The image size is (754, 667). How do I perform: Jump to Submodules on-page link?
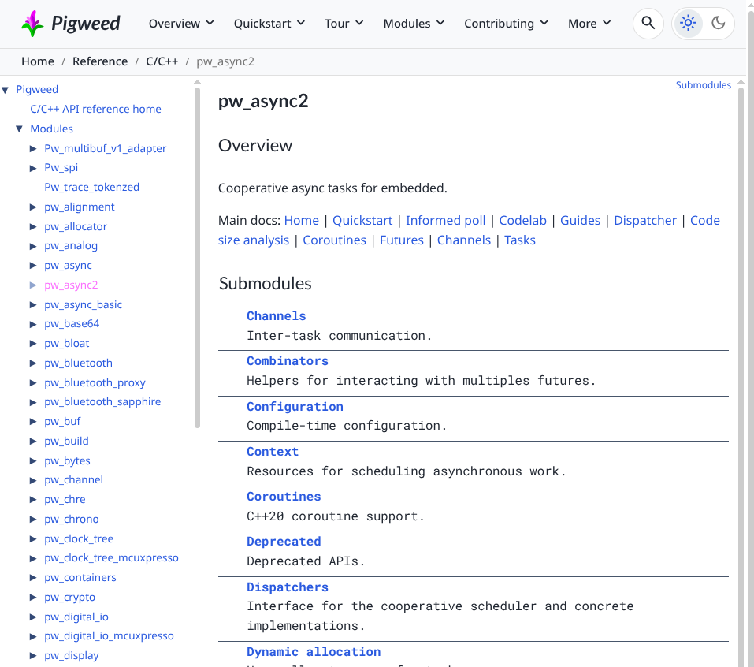pos(703,85)
